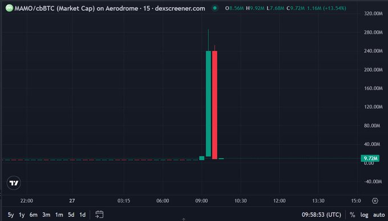
Task: Open the 09:58:53 (UTC) timezone menu
Action: pyautogui.click(x=321, y=215)
